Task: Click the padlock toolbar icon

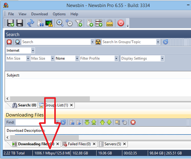Action: [110, 23]
